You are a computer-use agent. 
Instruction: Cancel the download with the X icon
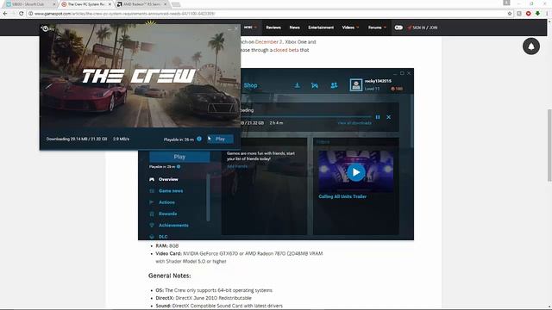389,117
